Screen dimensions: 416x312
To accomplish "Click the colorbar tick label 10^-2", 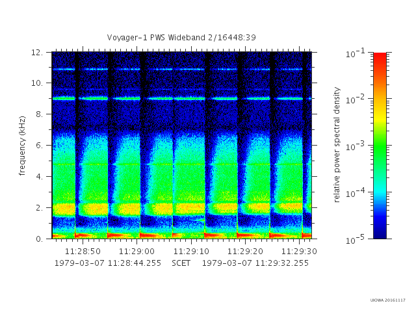I will coord(355,99).
